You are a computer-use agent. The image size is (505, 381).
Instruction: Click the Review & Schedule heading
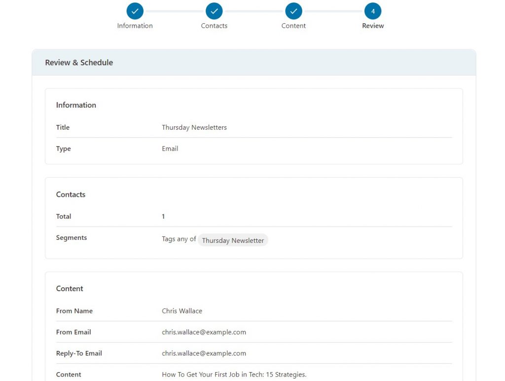[x=79, y=63]
